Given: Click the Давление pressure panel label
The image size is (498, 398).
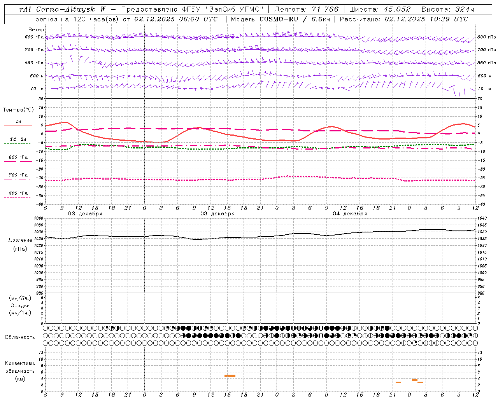Looking at the screenshot, I should [20, 240].
